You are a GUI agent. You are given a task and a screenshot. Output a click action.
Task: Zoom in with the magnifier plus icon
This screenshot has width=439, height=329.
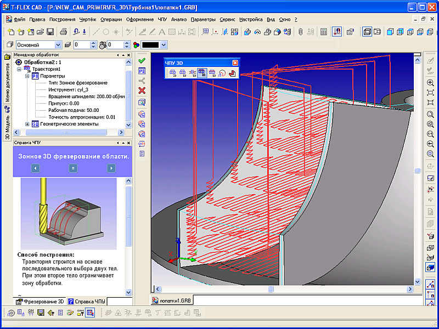430,83
